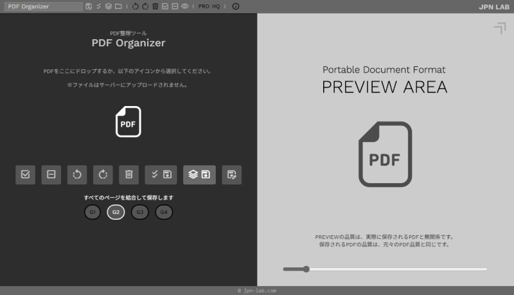The image size is (514, 295).
Task: Select the G1 group option
Action: click(93, 212)
